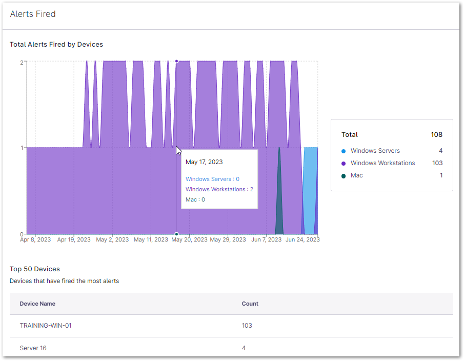The image size is (464, 361).
Task: Click the Alerts Fired panel title
Action: 33,14
